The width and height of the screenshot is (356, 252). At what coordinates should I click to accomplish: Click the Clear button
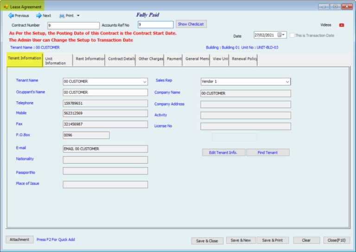pos(306,240)
